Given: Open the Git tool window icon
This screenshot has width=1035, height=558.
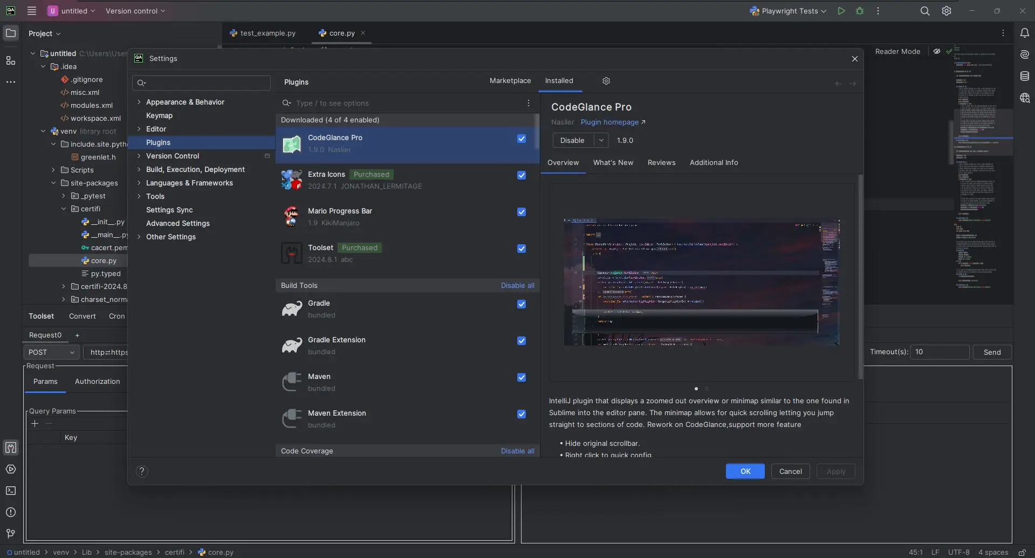Looking at the screenshot, I should pyautogui.click(x=10, y=534).
